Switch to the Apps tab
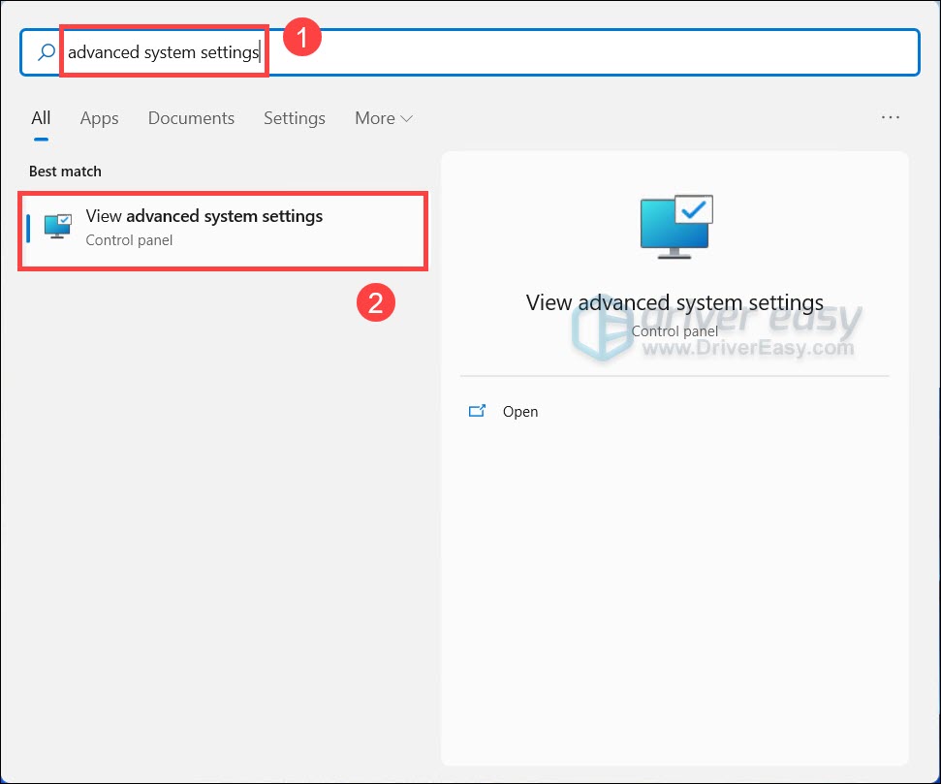The image size is (941, 784). point(99,117)
